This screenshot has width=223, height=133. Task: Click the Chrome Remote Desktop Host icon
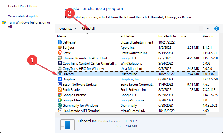[60, 58]
